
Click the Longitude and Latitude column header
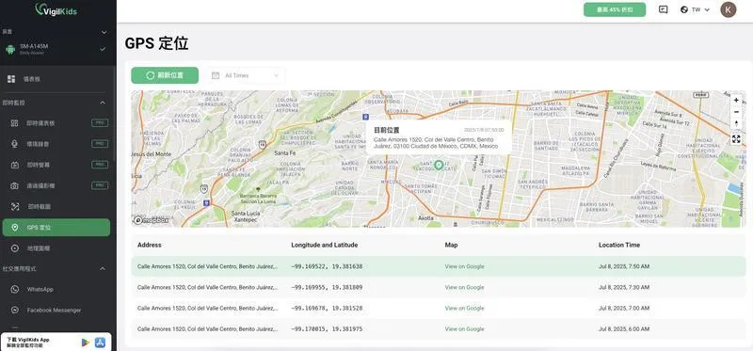coord(324,245)
